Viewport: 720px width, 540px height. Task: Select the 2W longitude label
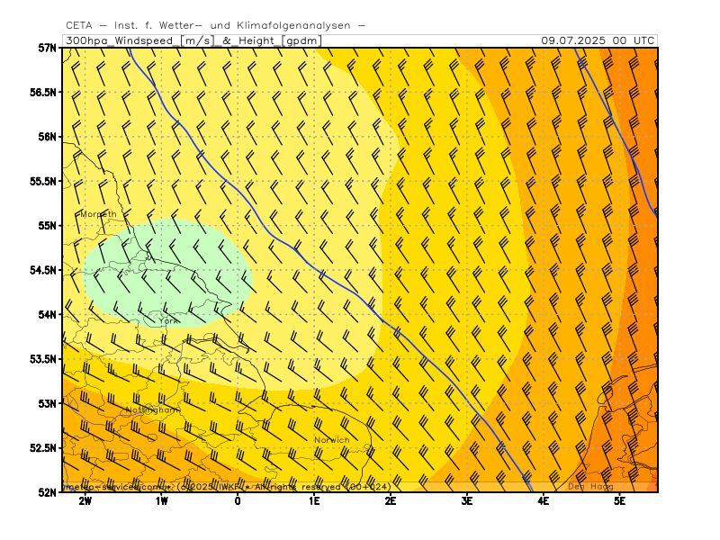pos(85,501)
